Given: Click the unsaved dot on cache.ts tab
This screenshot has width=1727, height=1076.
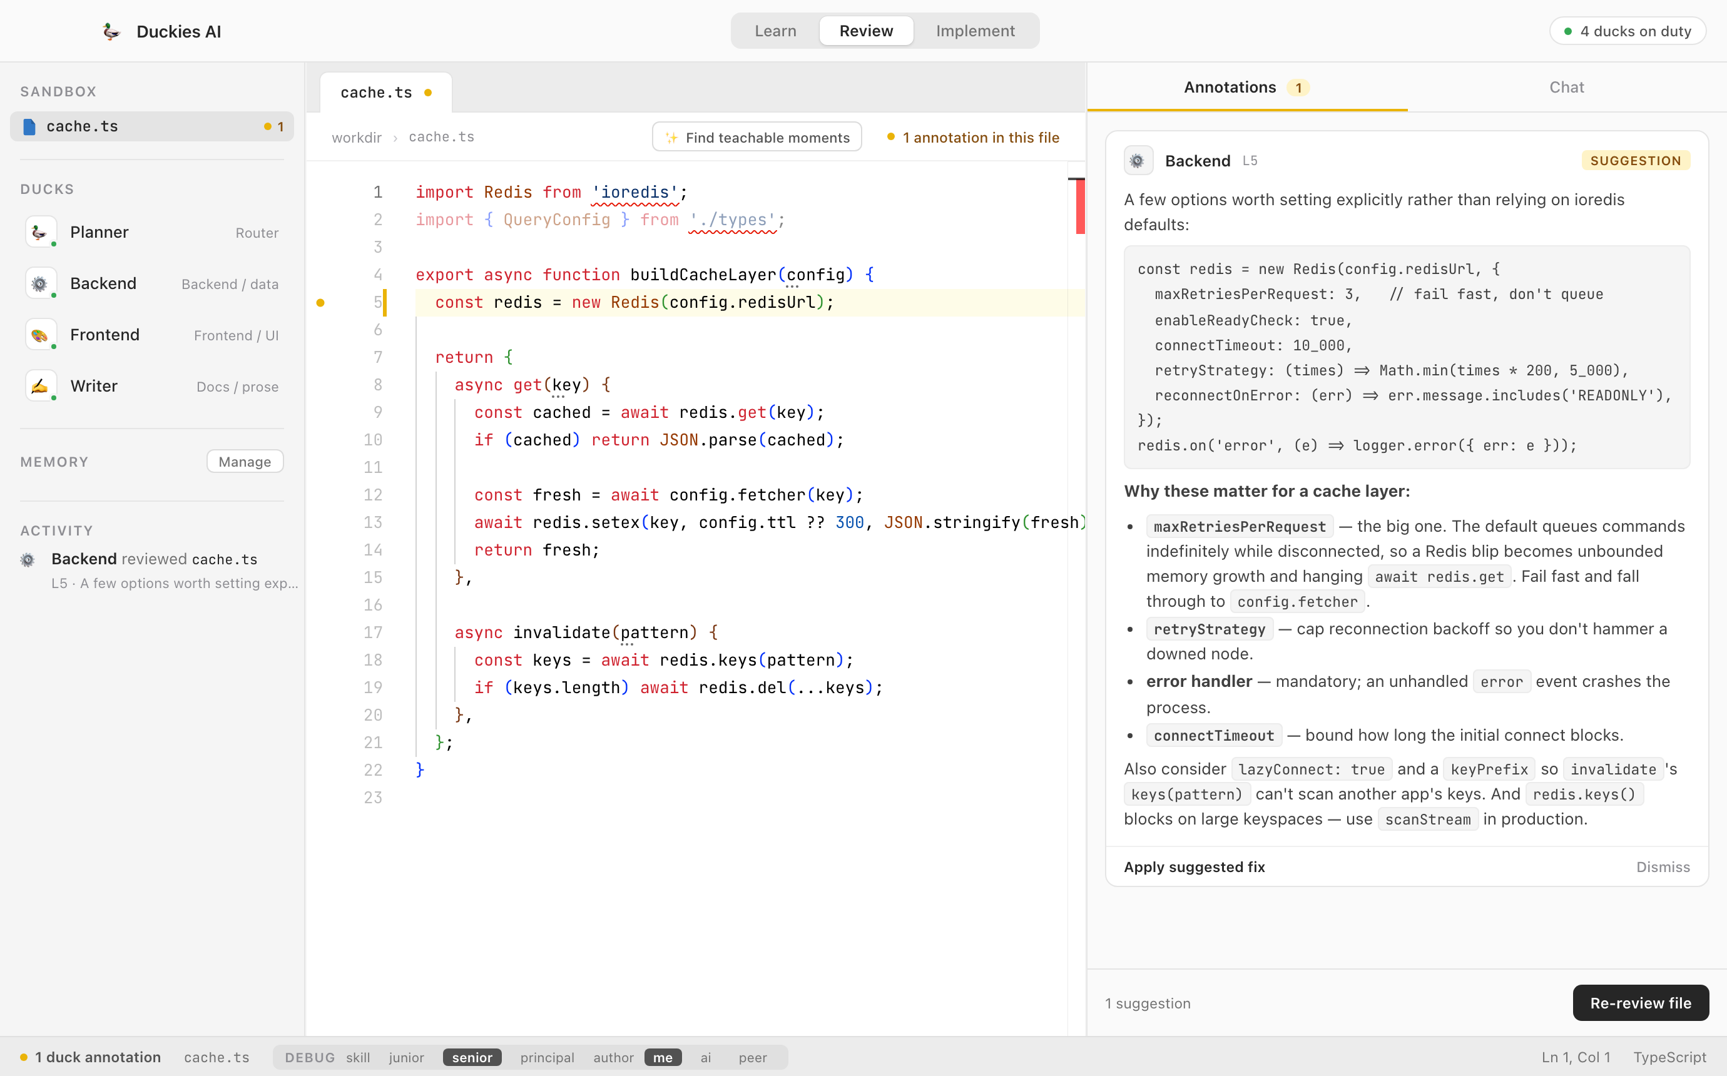Looking at the screenshot, I should [427, 93].
